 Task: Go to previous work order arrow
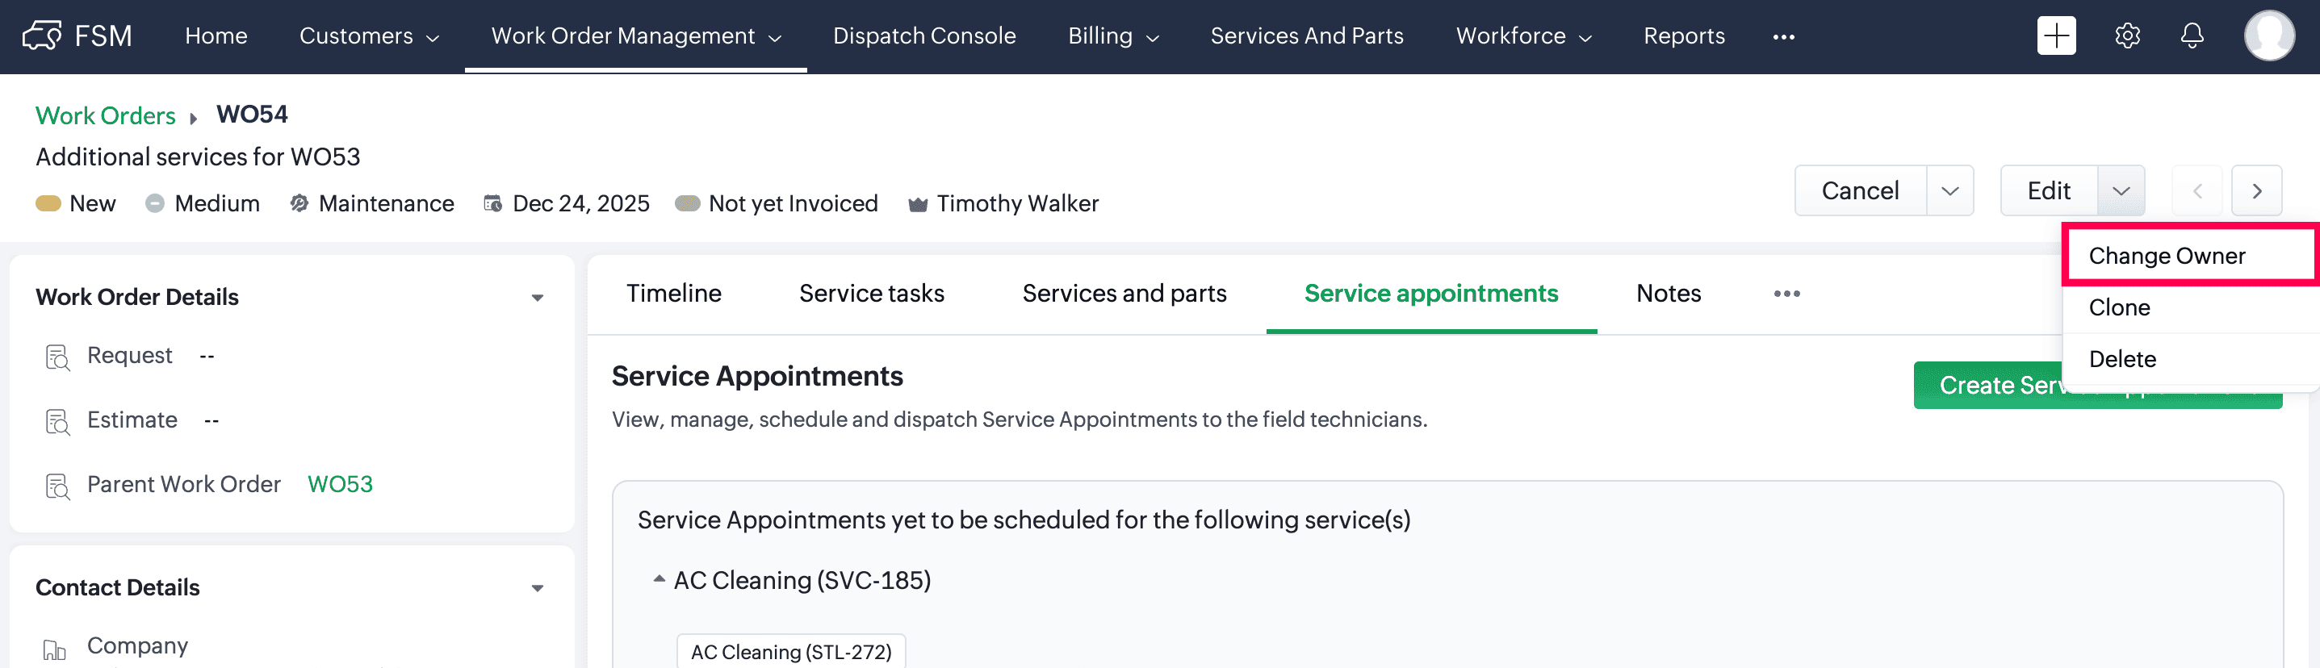point(2196,191)
